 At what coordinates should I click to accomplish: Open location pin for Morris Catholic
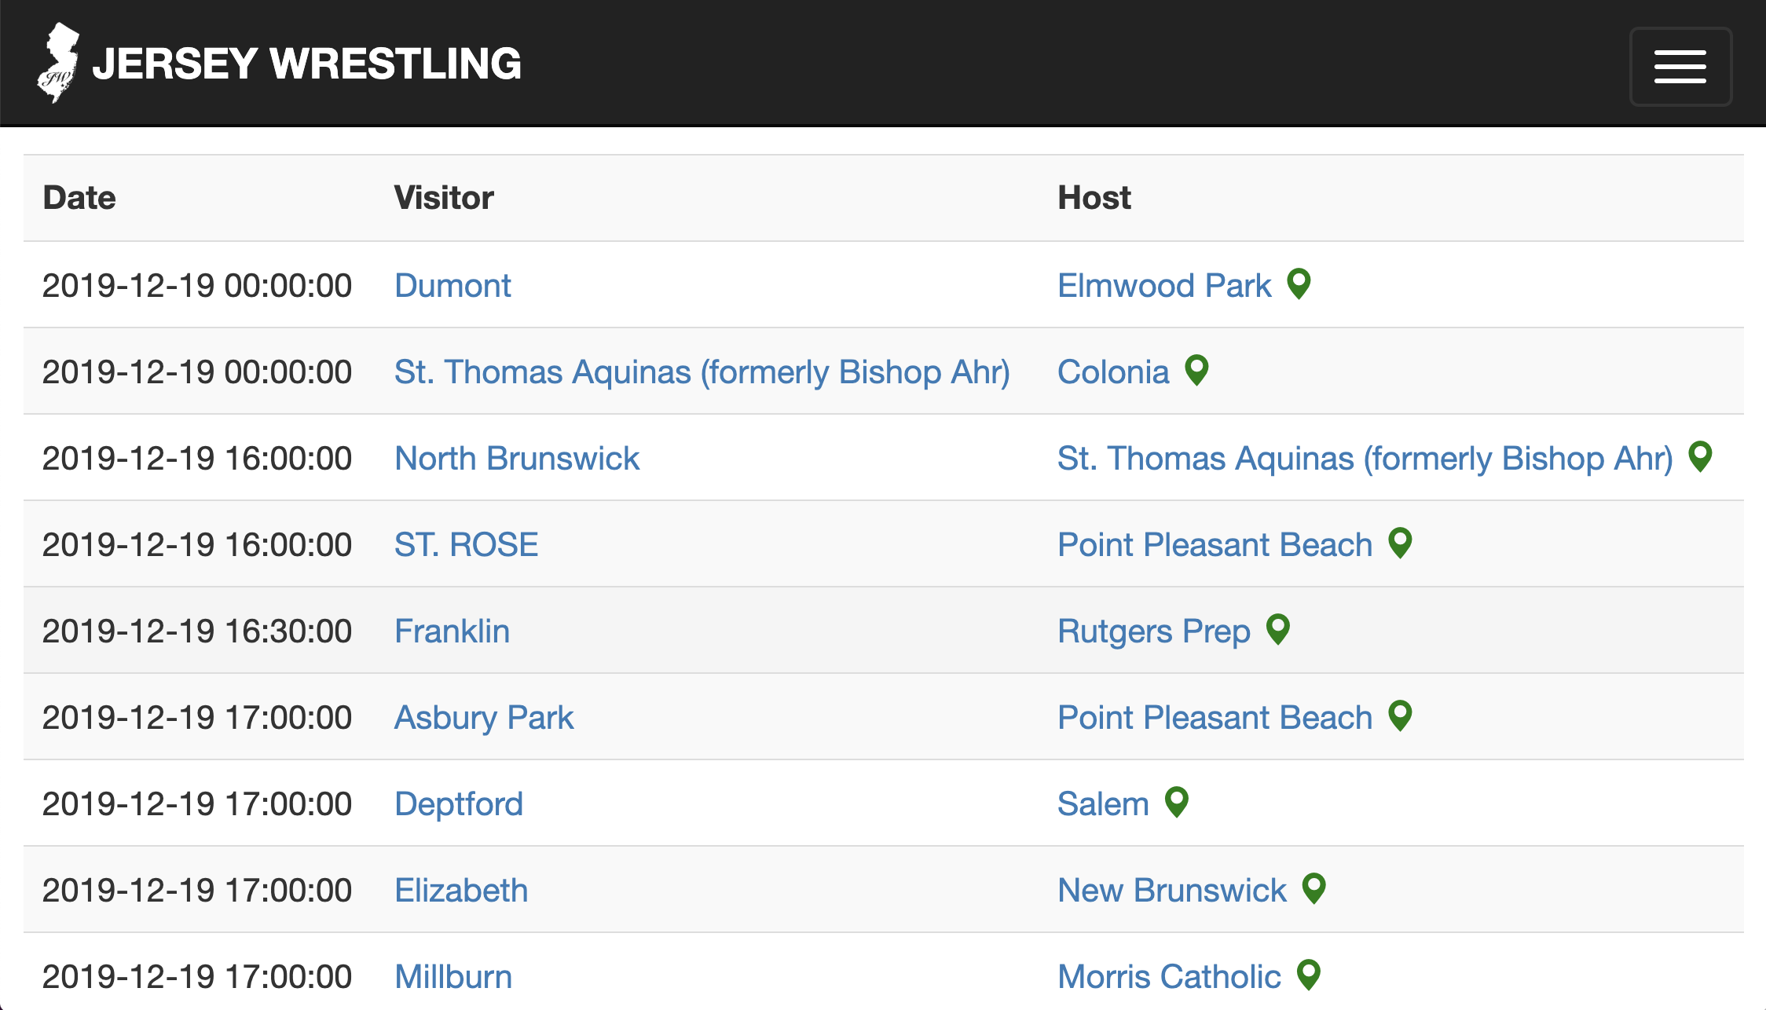coord(1308,975)
